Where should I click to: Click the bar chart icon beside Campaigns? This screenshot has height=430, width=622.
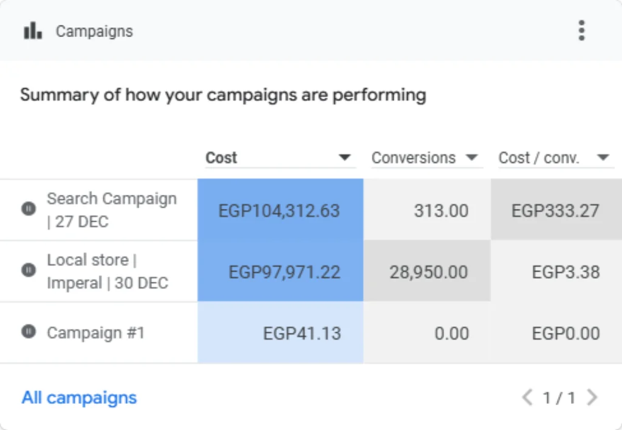(33, 30)
